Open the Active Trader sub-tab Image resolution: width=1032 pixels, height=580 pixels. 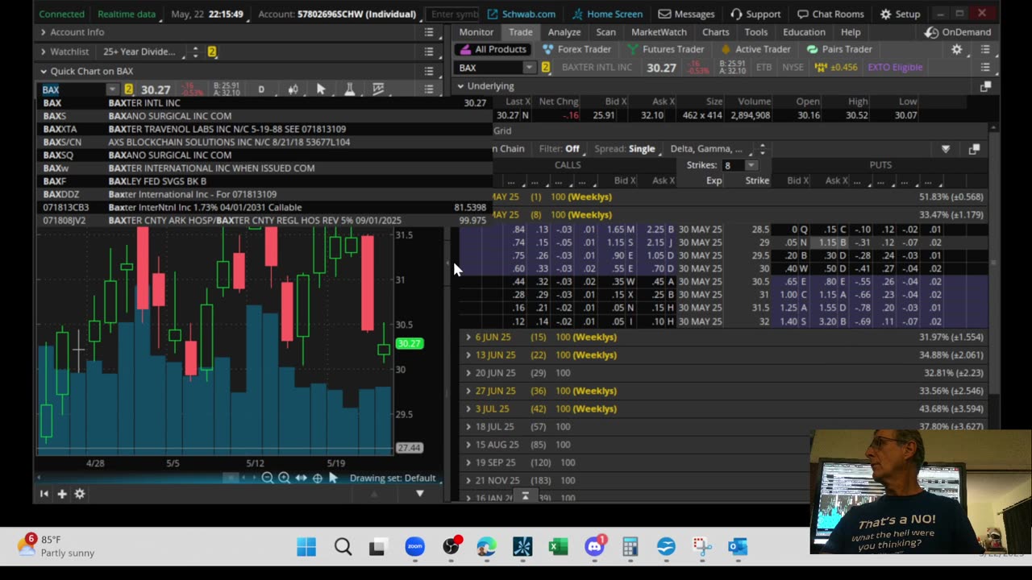click(755, 49)
